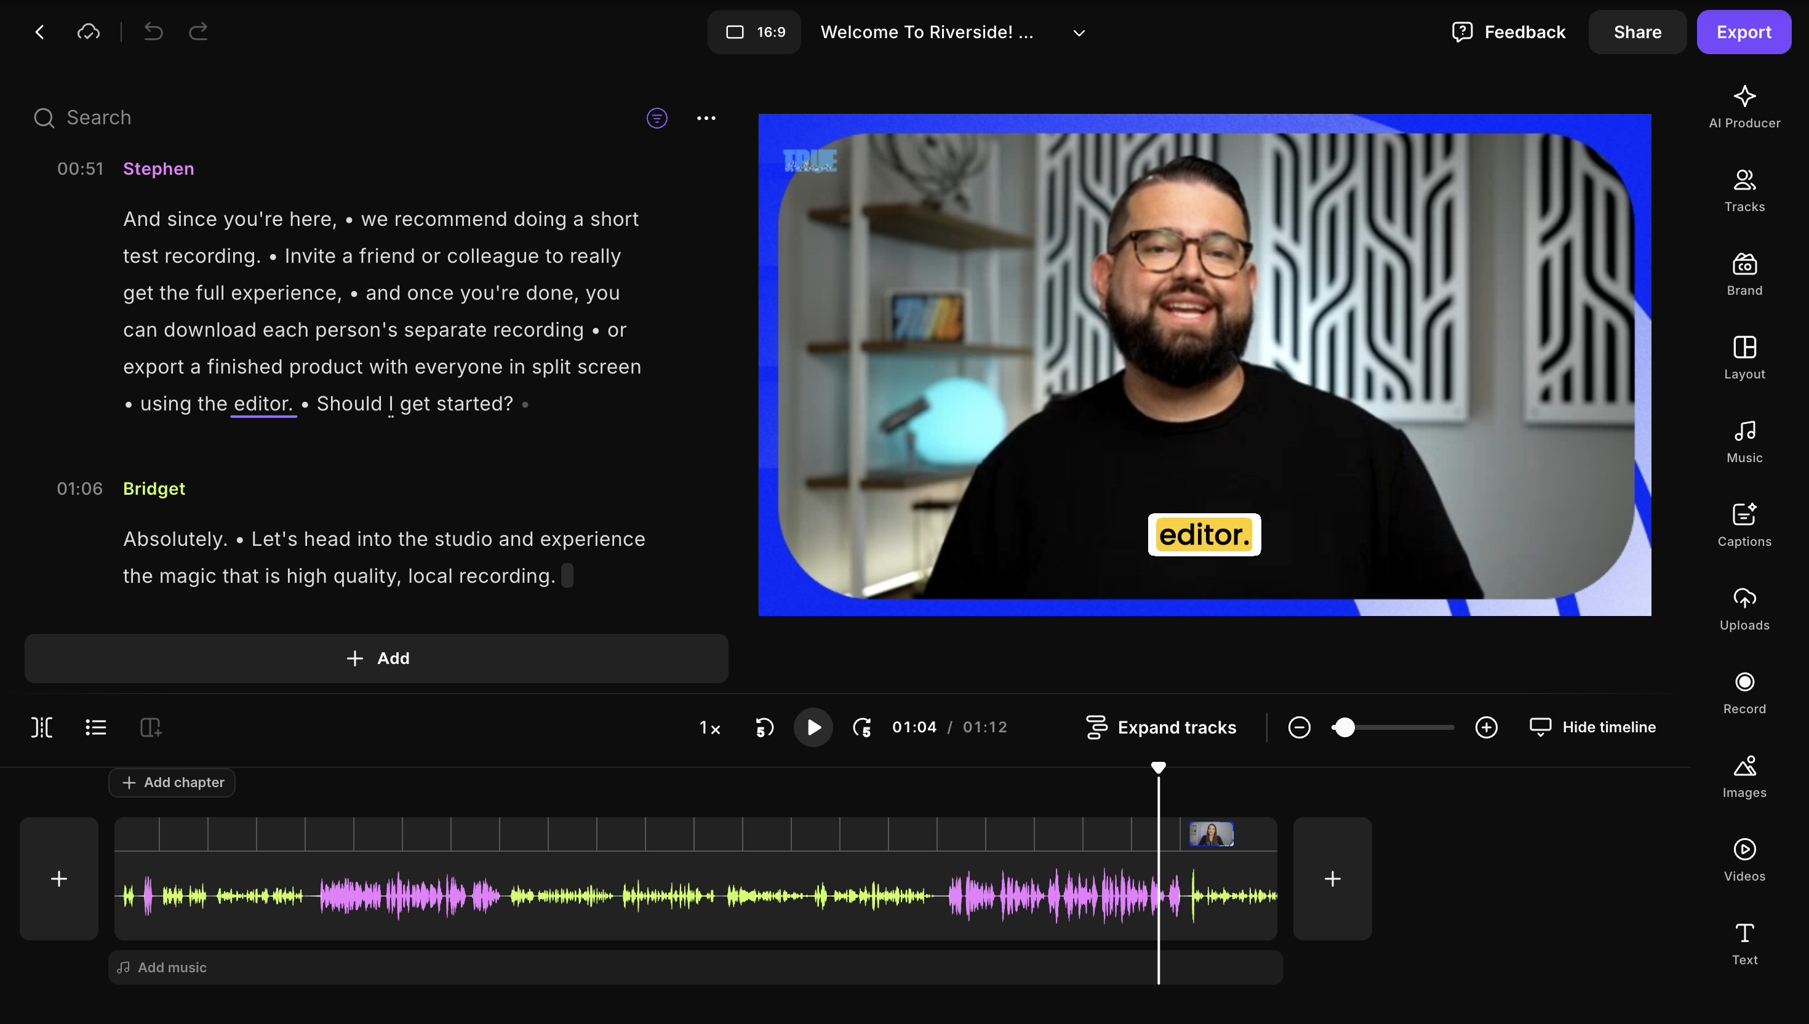Open the project title dropdown chevron
Viewport: 1809px width, 1024px height.
coord(1079,33)
